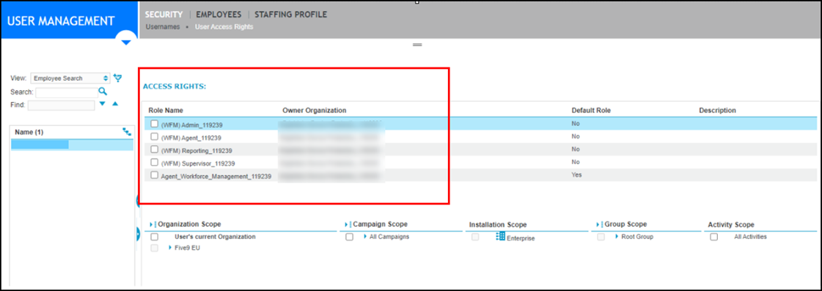Image resolution: width=822 pixels, height=291 pixels.
Task: Sort by the Description column header
Action: (x=717, y=111)
